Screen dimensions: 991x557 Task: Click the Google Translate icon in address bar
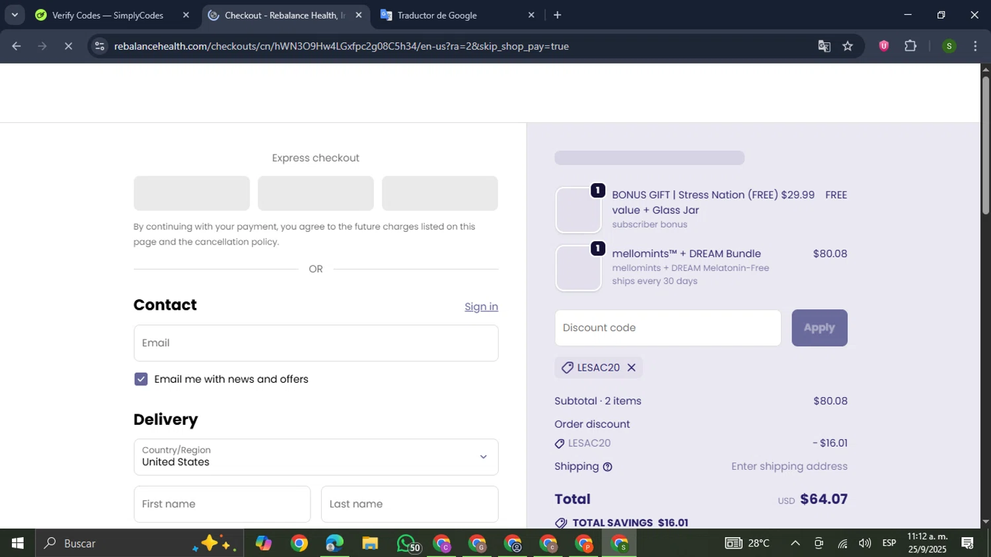pos(824,46)
